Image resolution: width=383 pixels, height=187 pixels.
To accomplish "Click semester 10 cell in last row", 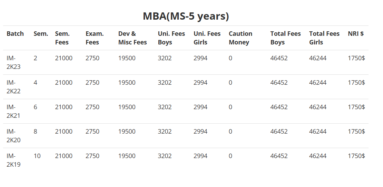I will [x=37, y=156].
